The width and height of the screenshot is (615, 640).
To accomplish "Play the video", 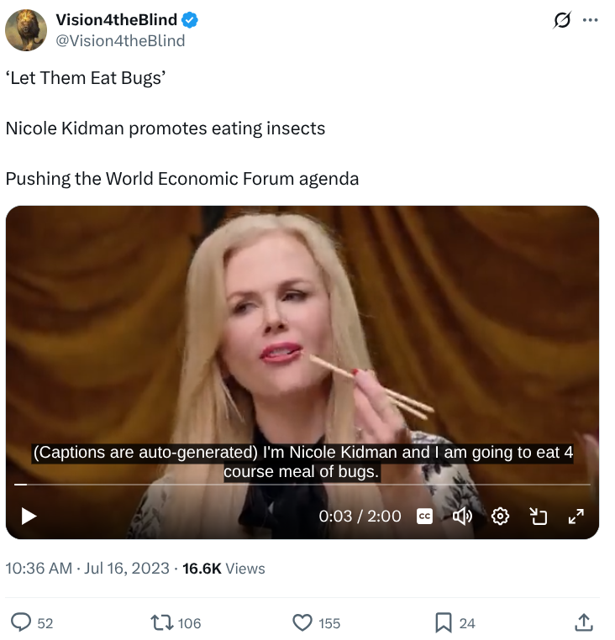I will (x=29, y=515).
